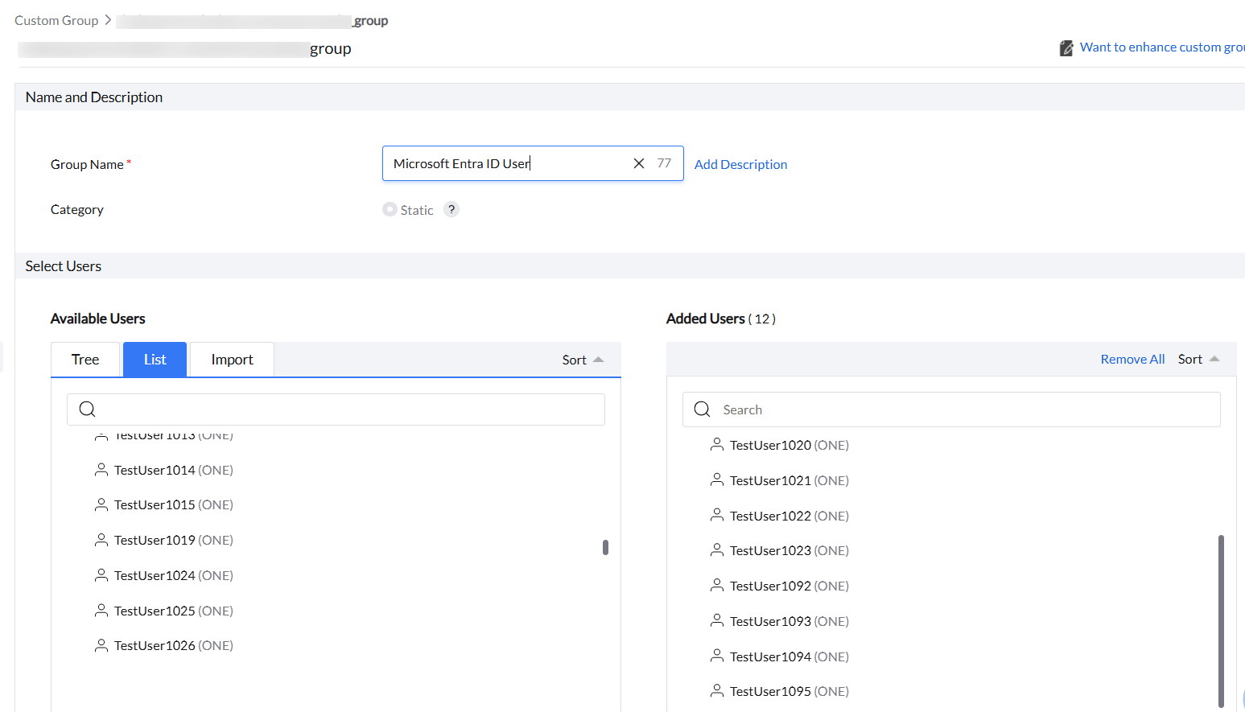The width and height of the screenshot is (1245, 712).
Task: Click Remove All added users
Action: (1132, 360)
